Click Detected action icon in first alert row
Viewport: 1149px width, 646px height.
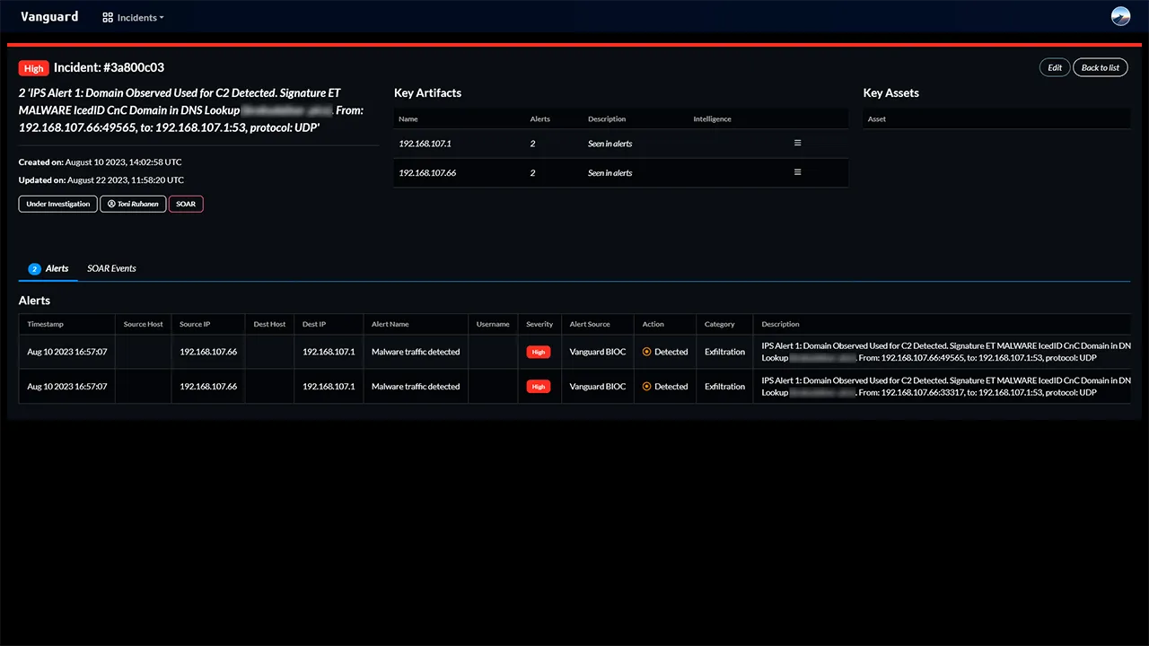point(646,352)
